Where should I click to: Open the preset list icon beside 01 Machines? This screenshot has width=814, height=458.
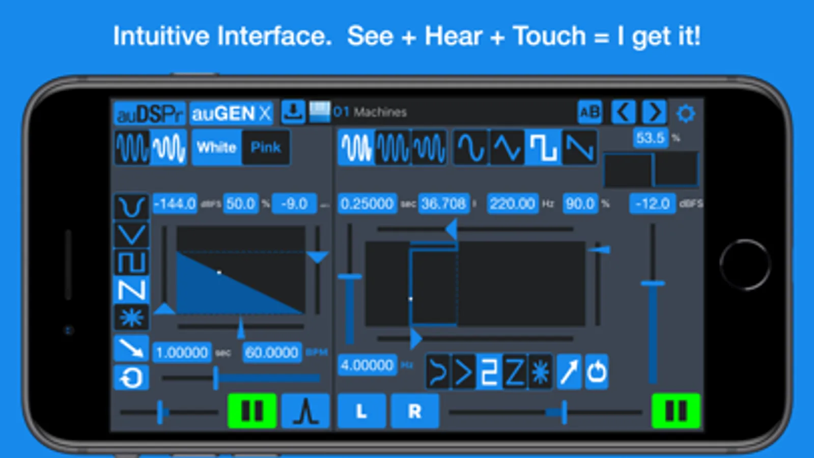pos(319,111)
